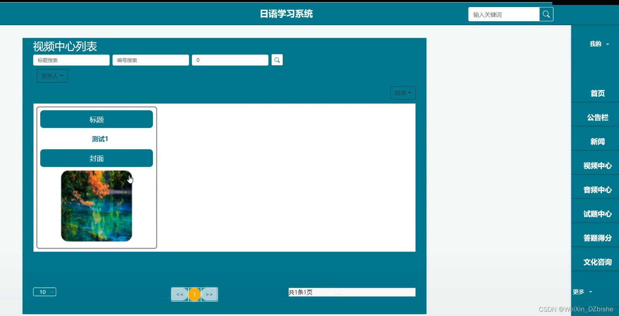Open the 排序 sort dropdown
The height and width of the screenshot is (316, 619).
point(403,93)
